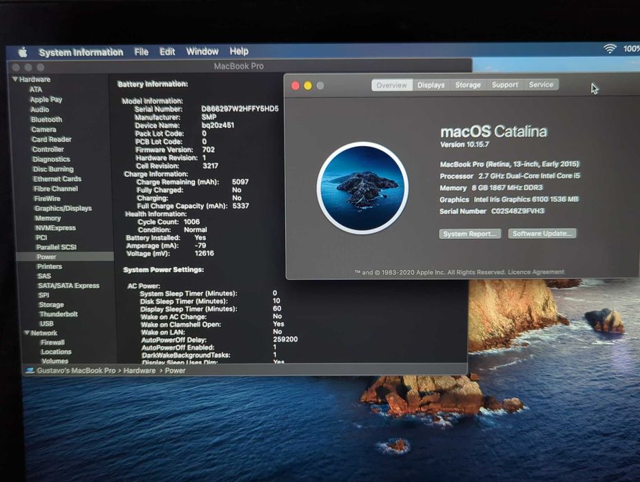Switch to the Support tab
The height and width of the screenshot is (482, 640).
(x=504, y=85)
